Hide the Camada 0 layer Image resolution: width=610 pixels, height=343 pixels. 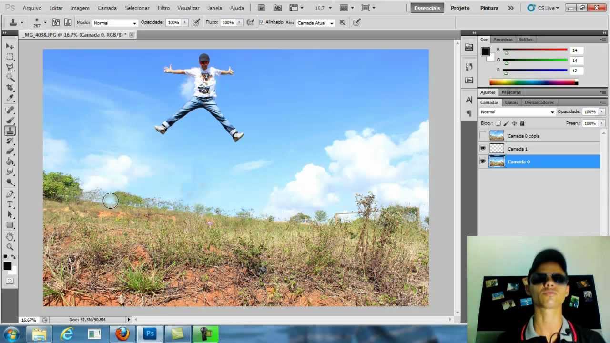point(483,161)
